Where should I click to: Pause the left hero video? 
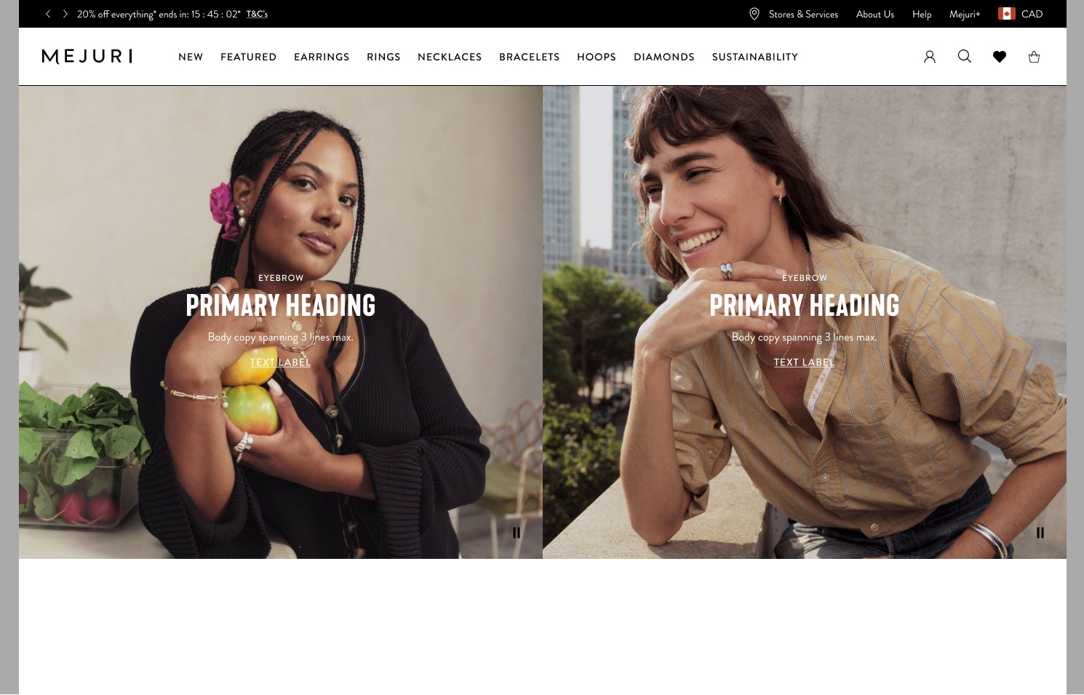pyautogui.click(x=517, y=533)
